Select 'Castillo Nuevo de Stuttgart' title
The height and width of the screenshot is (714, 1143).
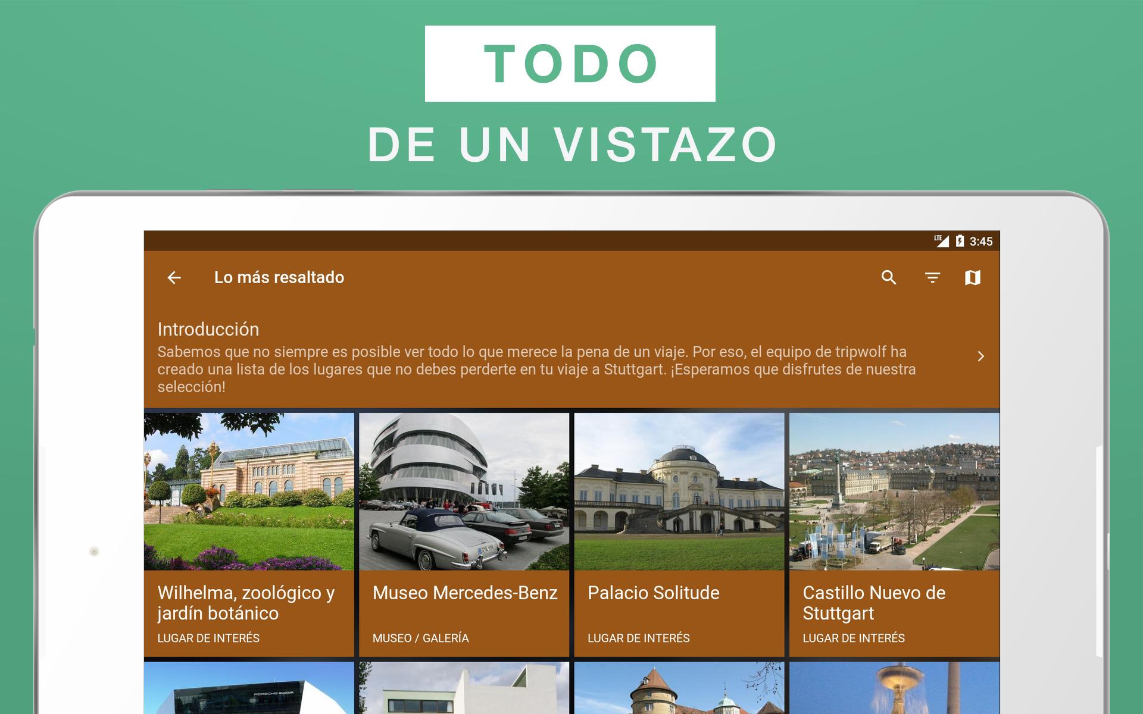pos(874,603)
